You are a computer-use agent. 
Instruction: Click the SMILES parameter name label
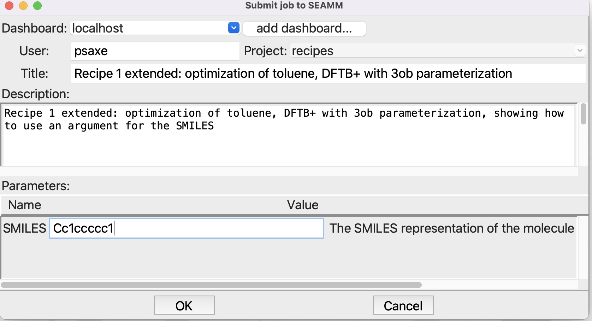tap(25, 228)
